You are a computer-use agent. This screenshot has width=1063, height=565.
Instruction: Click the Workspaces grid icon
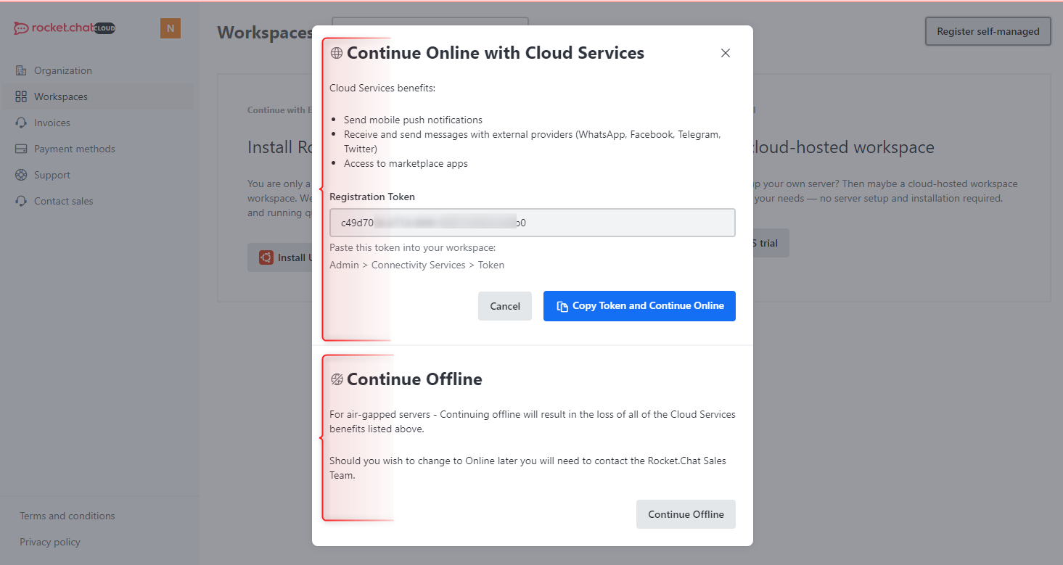tap(21, 96)
